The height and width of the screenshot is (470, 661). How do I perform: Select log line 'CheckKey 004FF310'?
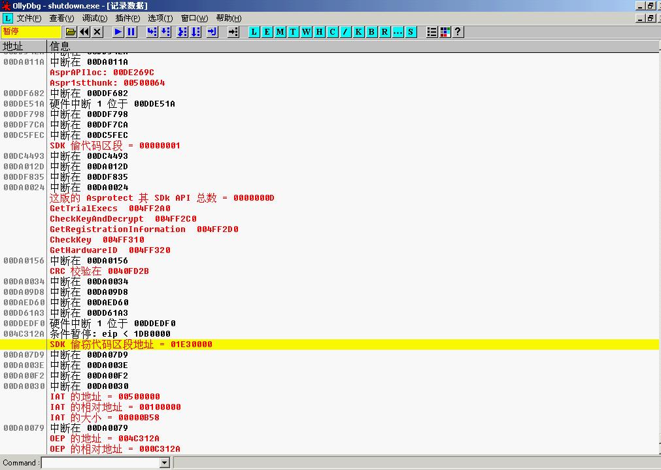97,240
